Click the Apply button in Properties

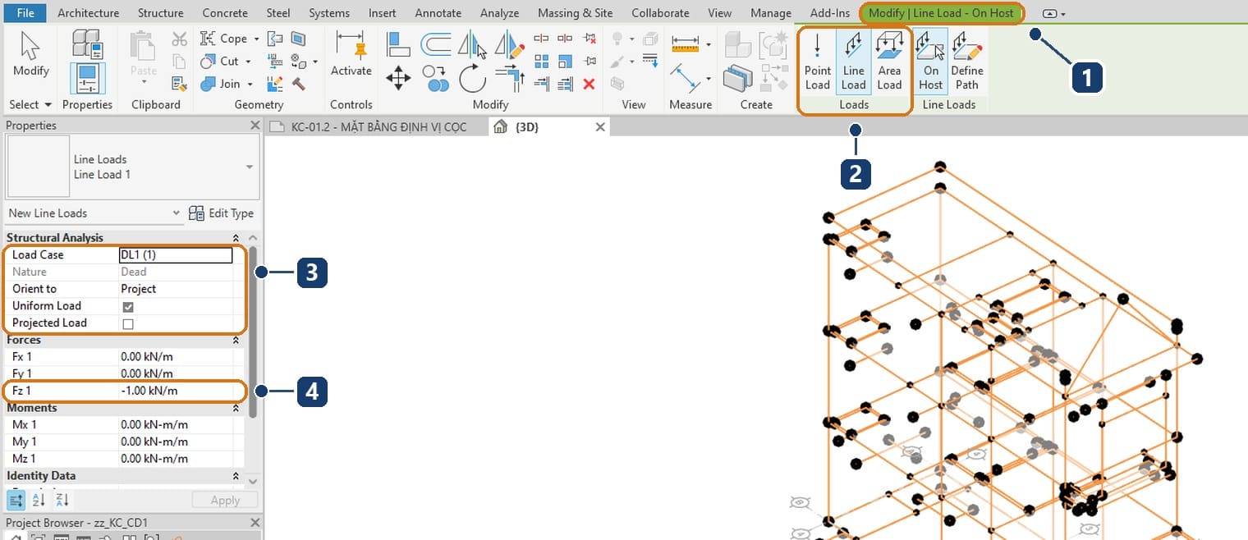click(x=225, y=500)
